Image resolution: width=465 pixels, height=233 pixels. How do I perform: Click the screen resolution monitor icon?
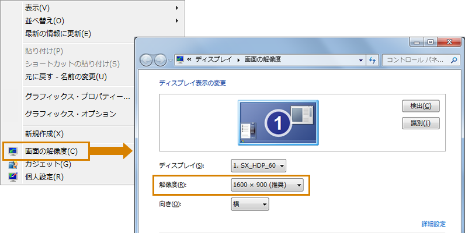13,151
